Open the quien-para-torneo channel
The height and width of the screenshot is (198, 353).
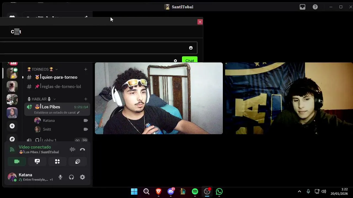pos(57,77)
